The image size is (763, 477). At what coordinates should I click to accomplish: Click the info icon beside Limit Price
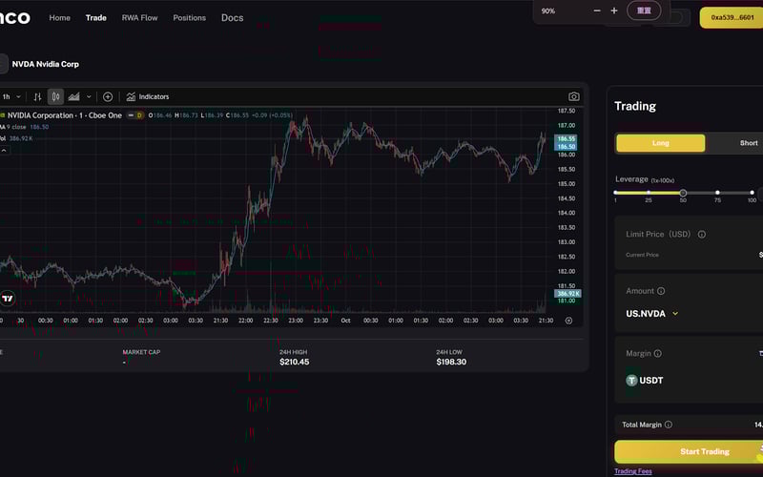point(702,234)
